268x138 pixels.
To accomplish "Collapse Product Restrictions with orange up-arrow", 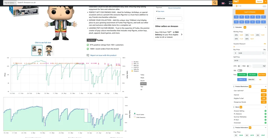I will tap(250, 86).
